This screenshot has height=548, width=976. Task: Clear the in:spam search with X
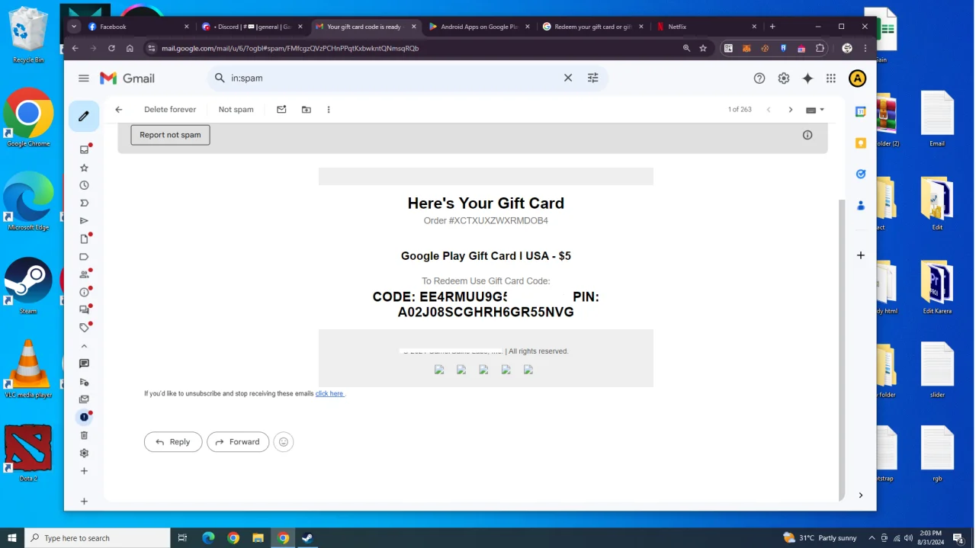click(x=568, y=78)
